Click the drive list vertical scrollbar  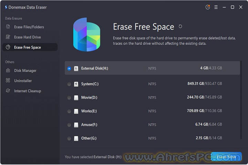tap(241, 100)
